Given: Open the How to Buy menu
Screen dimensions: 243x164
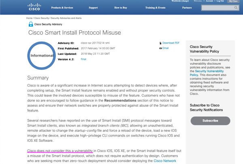Looking at the screenshot, I should click(121, 8).
